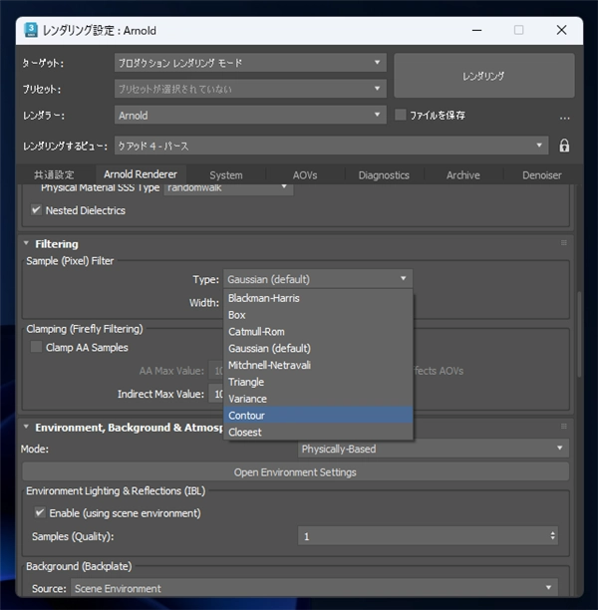
Task: Click the 3ds Max app icon in title bar
Action: (x=30, y=30)
